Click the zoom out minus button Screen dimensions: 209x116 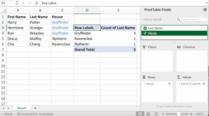(163, 114)
